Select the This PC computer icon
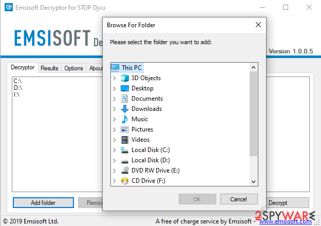Screen dimensions: 321x226 [x=115, y=68]
